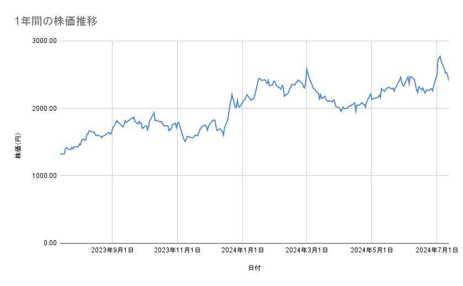Select the 2024年7月1日 date label
Viewport: 463px width, 286px height.
pyautogui.click(x=436, y=251)
